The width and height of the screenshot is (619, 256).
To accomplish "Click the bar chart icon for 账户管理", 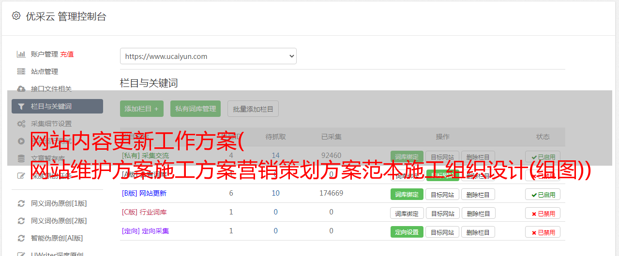I will click(21, 54).
